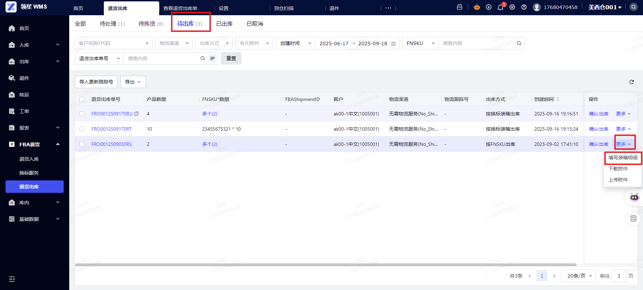643x290 pixels.
Task: Open the 物流渠道 dropdown filter
Action: pos(174,43)
